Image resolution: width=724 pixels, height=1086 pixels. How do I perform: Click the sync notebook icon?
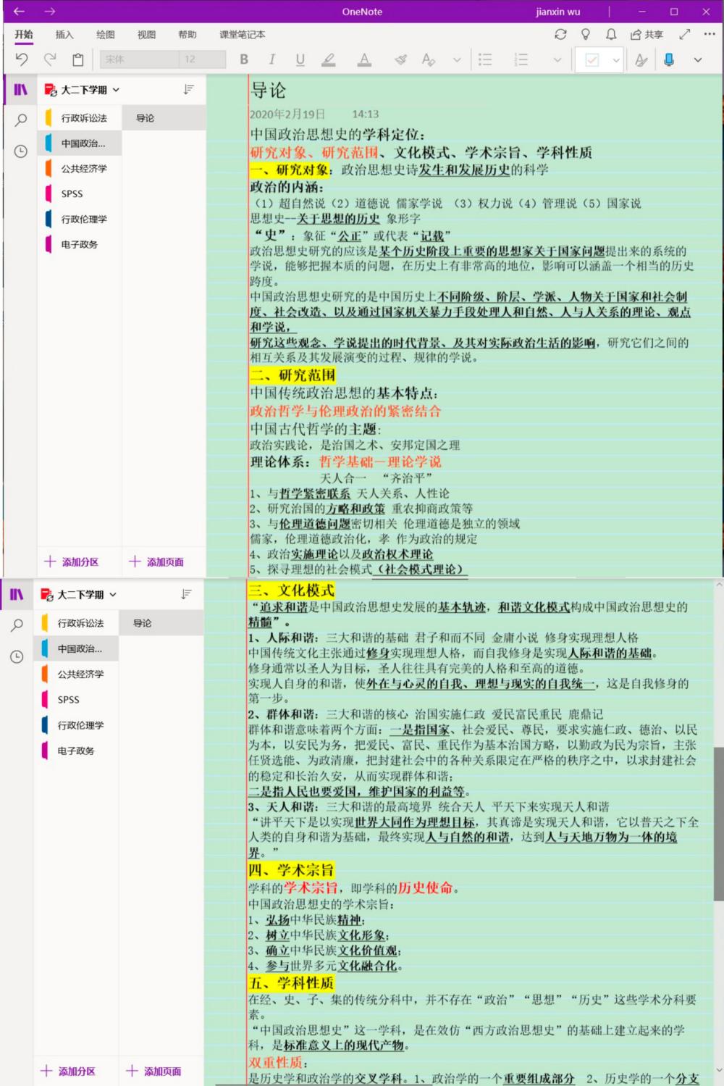point(560,34)
